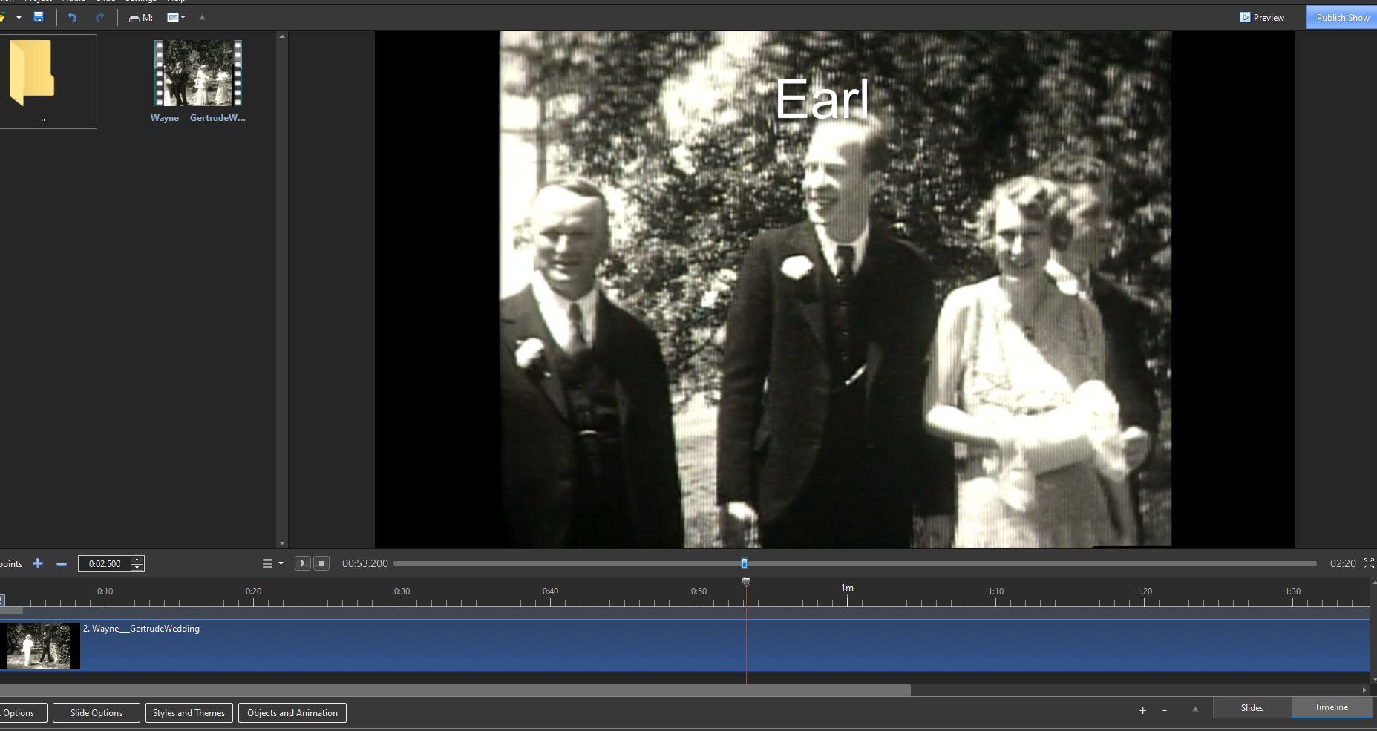Click the down arrow of the file list scrollbar
The width and height of the screenshot is (1377, 731).
tap(281, 543)
